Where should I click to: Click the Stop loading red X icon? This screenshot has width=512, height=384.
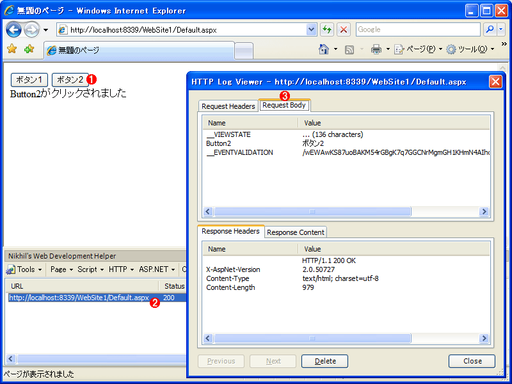(x=343, y=29)
